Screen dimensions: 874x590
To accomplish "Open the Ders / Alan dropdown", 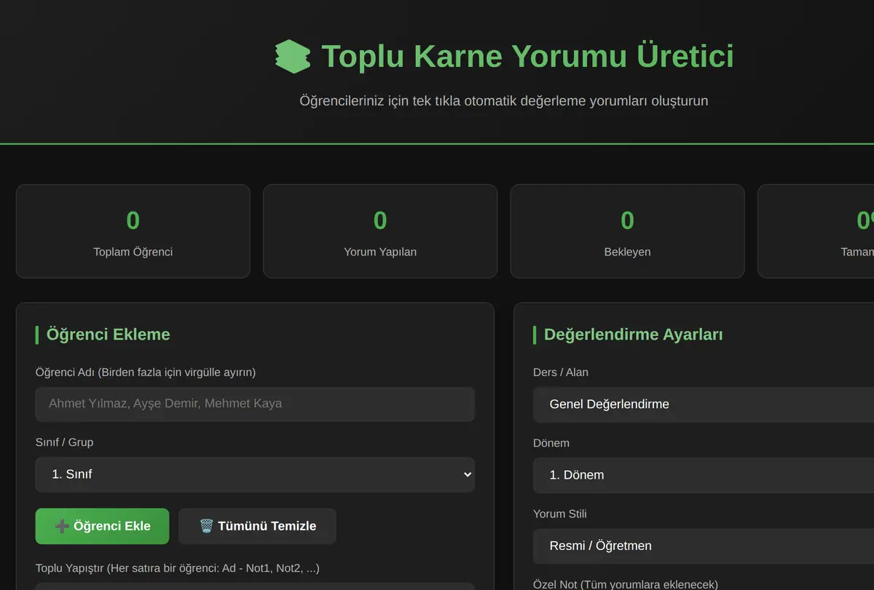I will pos(704,404).
